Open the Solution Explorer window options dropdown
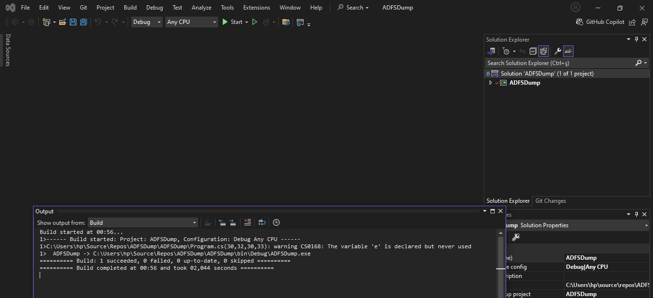The height and width of the screenshot is (298, 653). pos(629,40)
